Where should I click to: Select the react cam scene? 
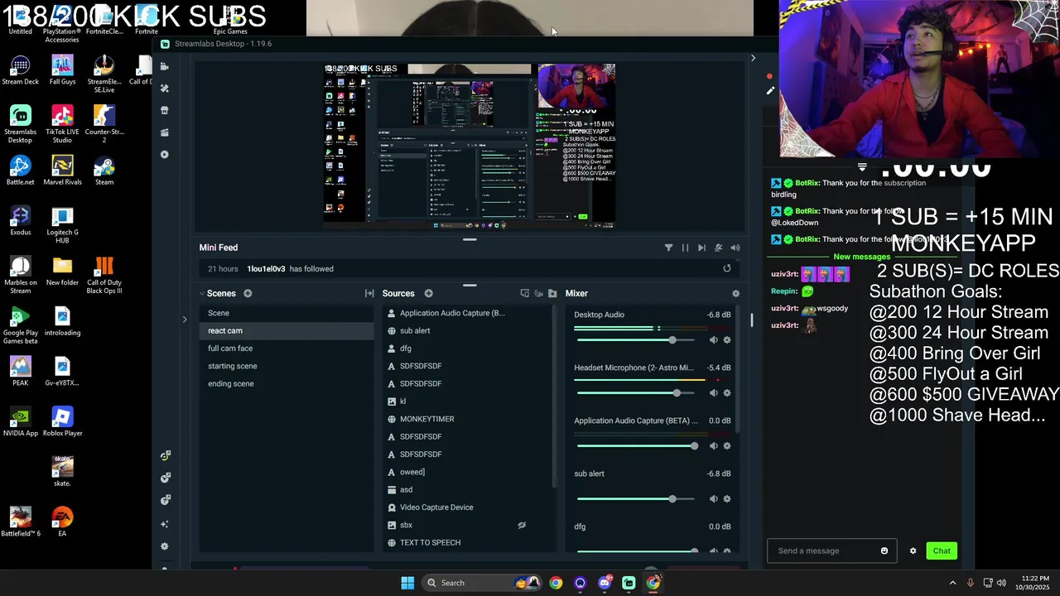pos(287,330)
